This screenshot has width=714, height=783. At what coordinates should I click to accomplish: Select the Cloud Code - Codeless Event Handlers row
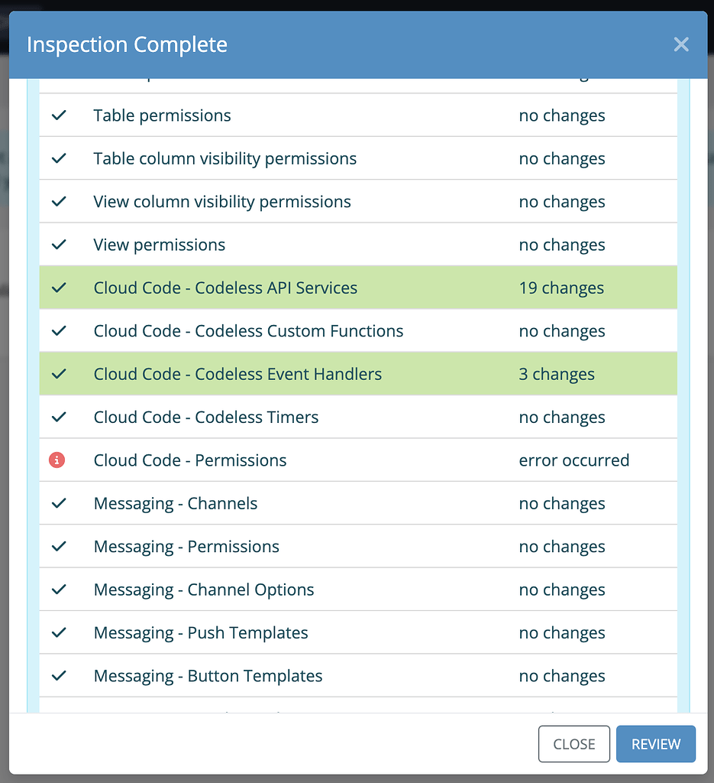(305, 374)
